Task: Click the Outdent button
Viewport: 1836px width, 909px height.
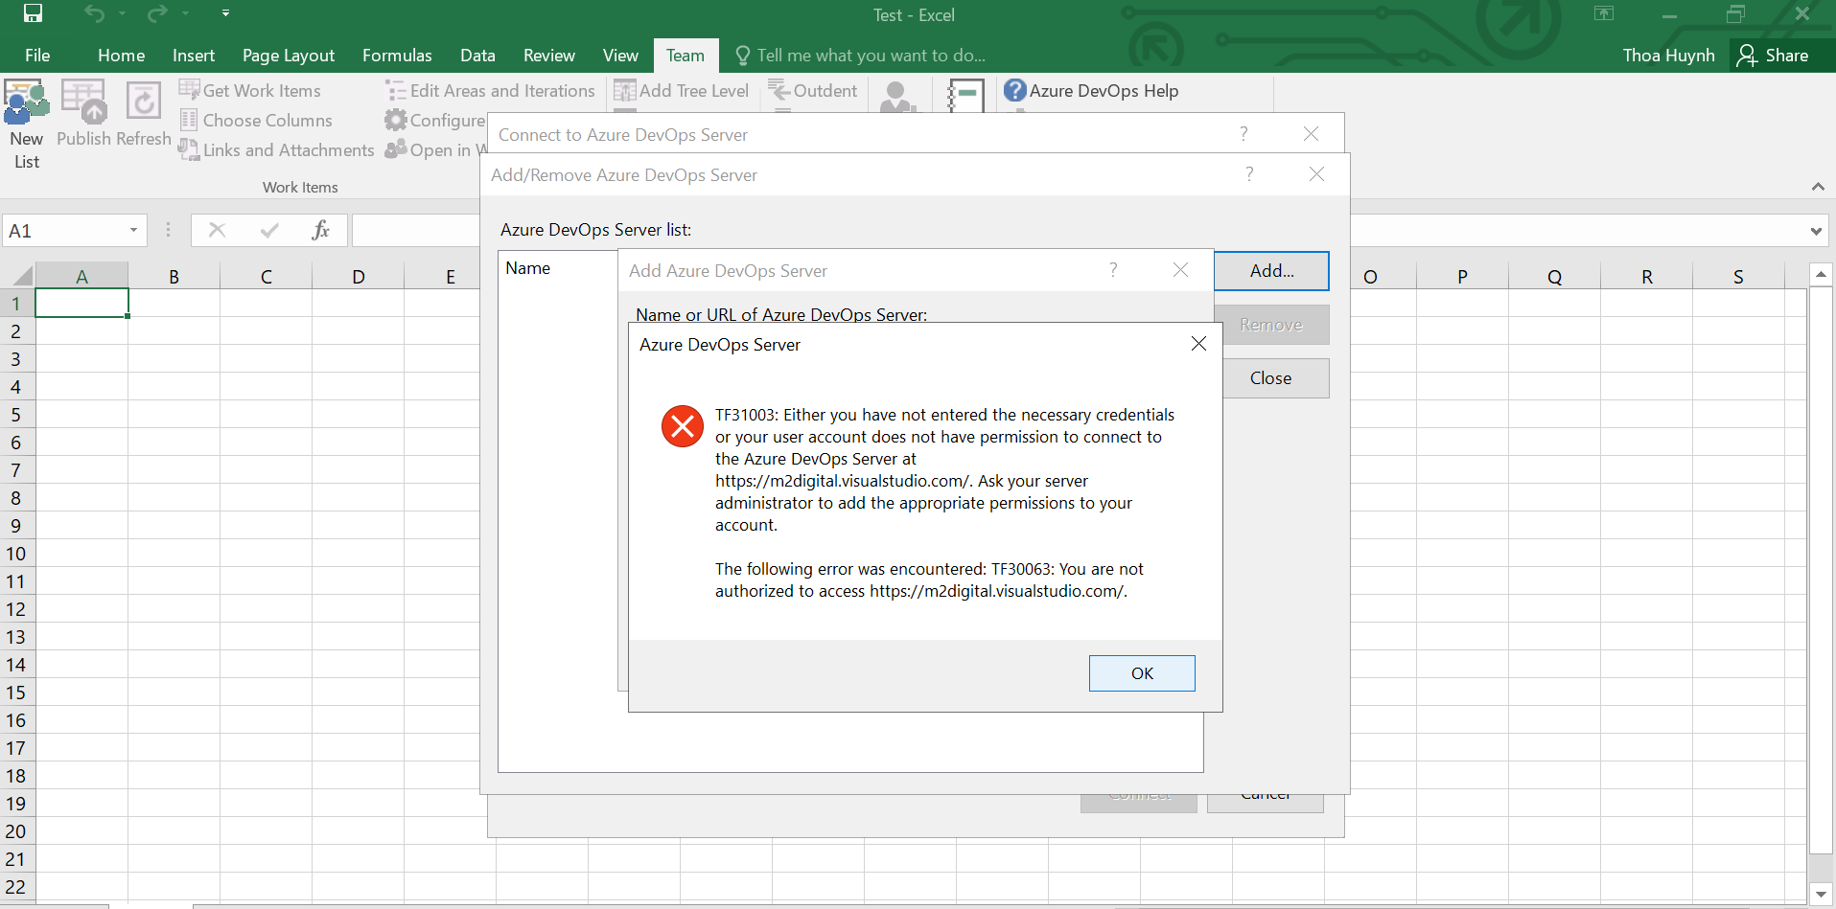Action: click(x=813, y=90)
